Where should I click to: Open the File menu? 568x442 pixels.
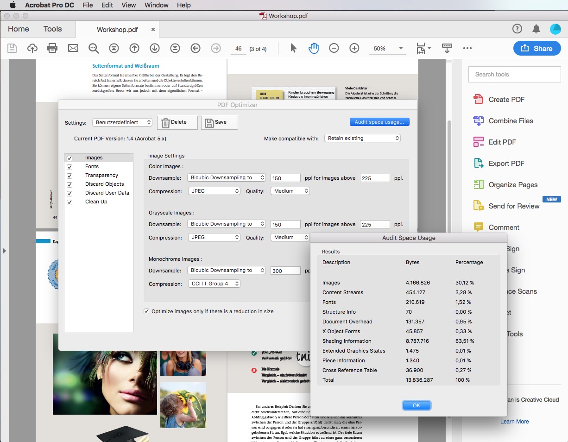point(88,5)
